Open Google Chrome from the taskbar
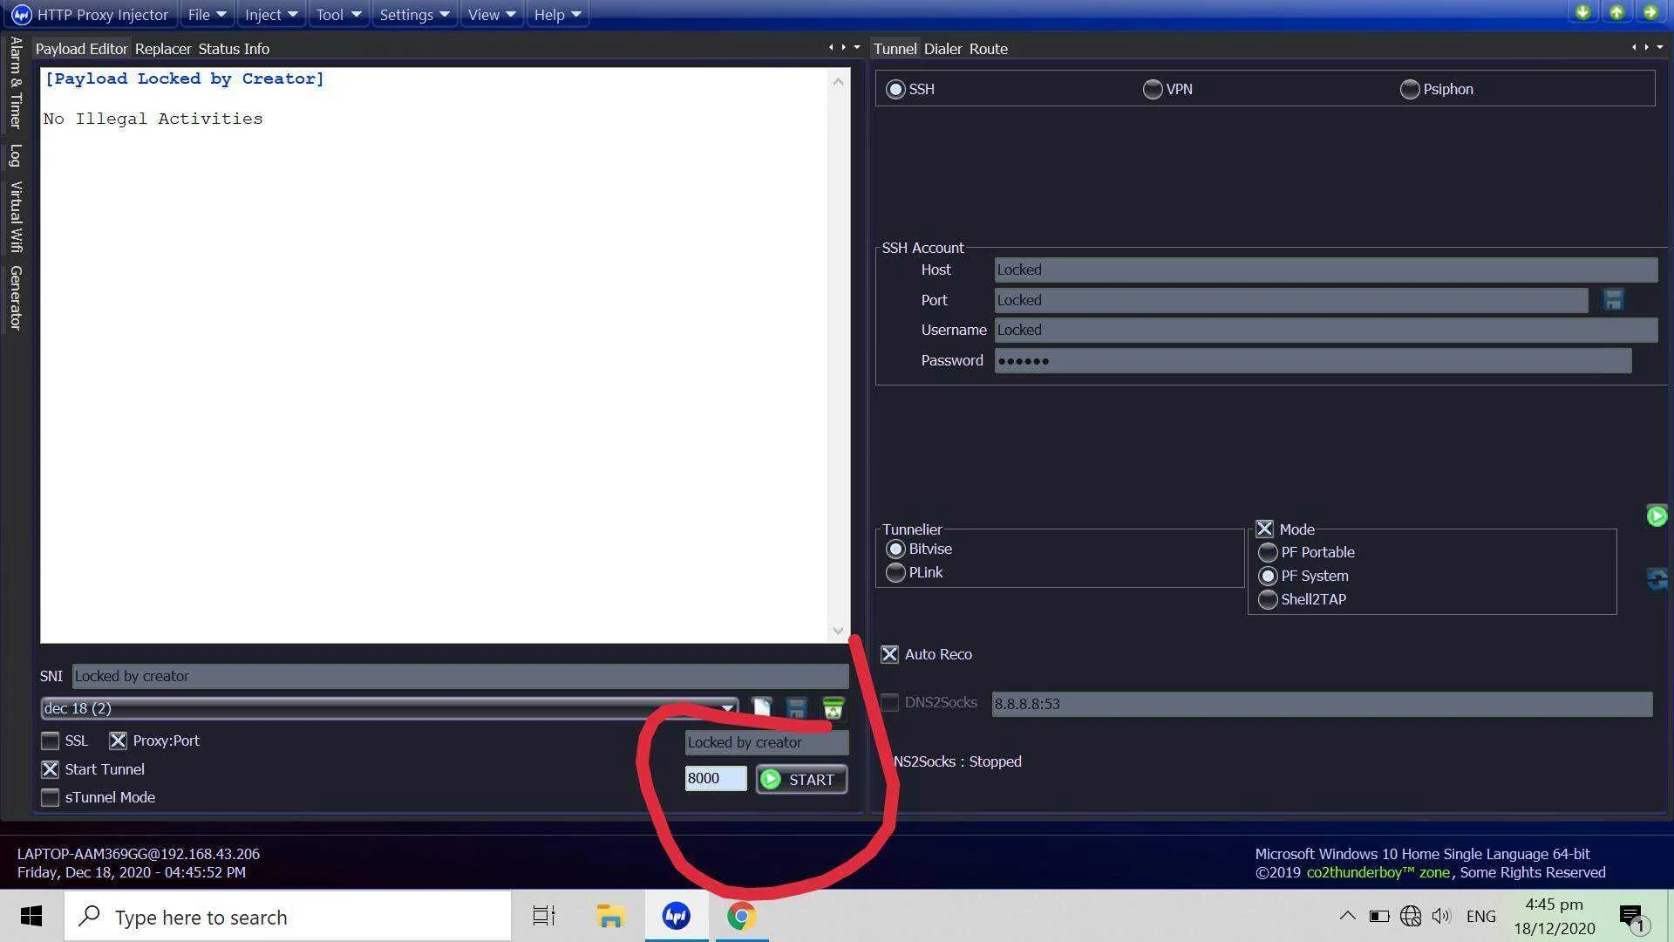 [742, 916]
